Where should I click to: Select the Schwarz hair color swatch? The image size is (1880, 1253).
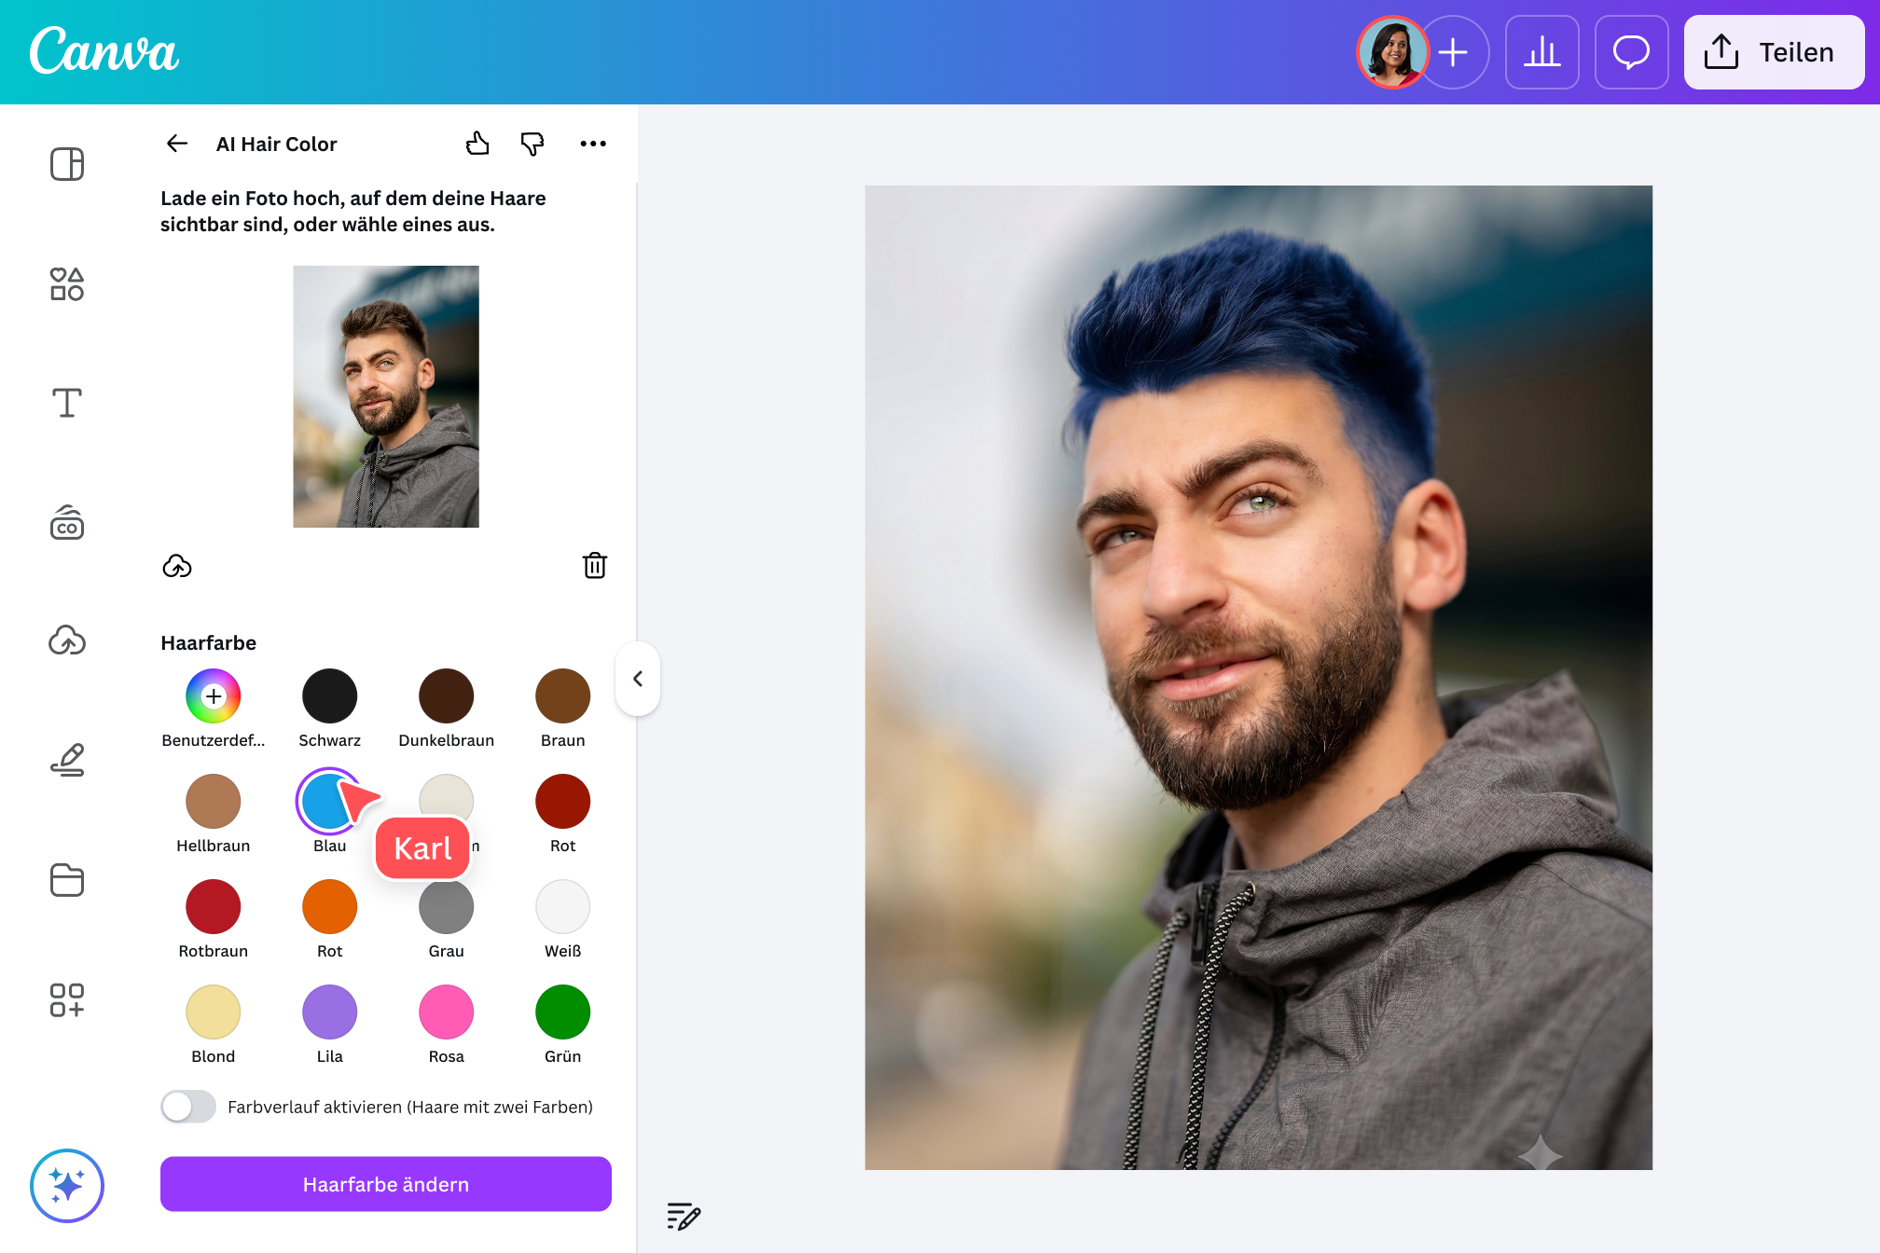(x=330, y=695)
